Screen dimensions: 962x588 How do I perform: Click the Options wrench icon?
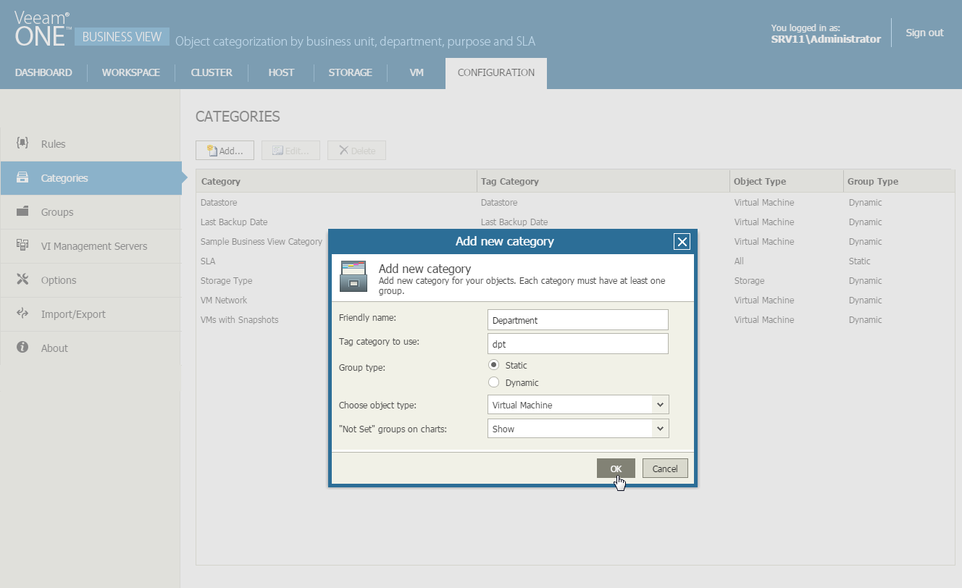[22, 280]
